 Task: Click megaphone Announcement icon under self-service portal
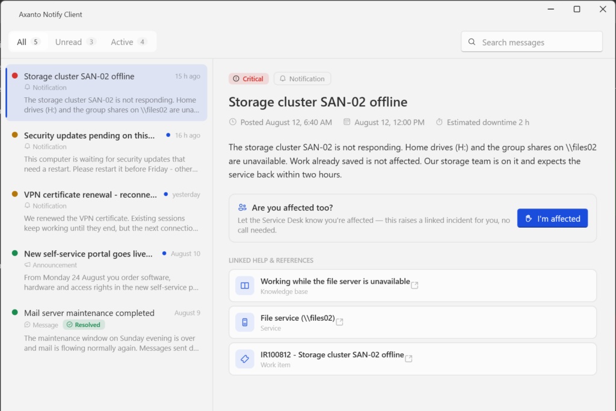click(27, 265)
